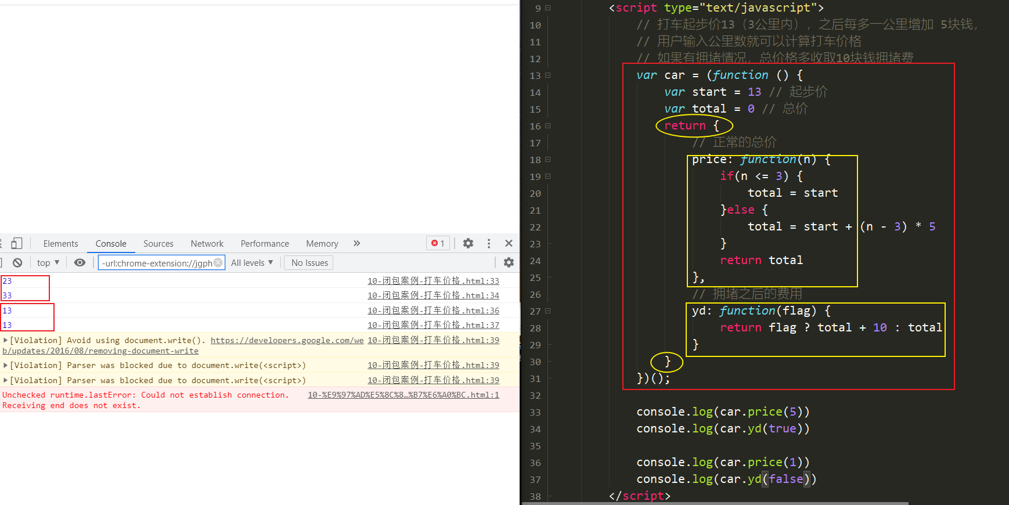Image resolution: width=1009 pixels, height=505 pixels.
Task: Expand the first Parser was blocked violation
Action: (5, 365)
